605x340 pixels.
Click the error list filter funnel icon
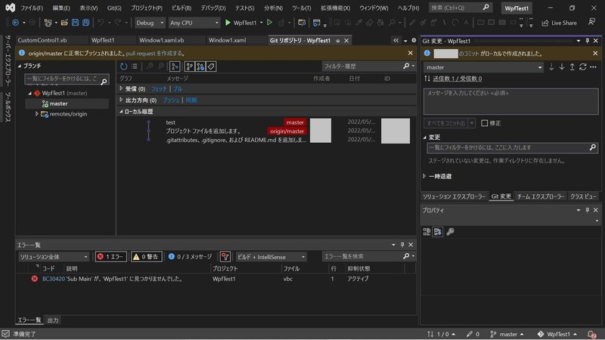tap(225, 257)
